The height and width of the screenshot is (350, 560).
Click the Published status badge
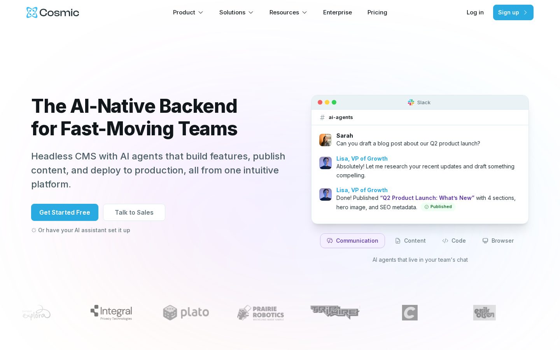pos(438,207)
